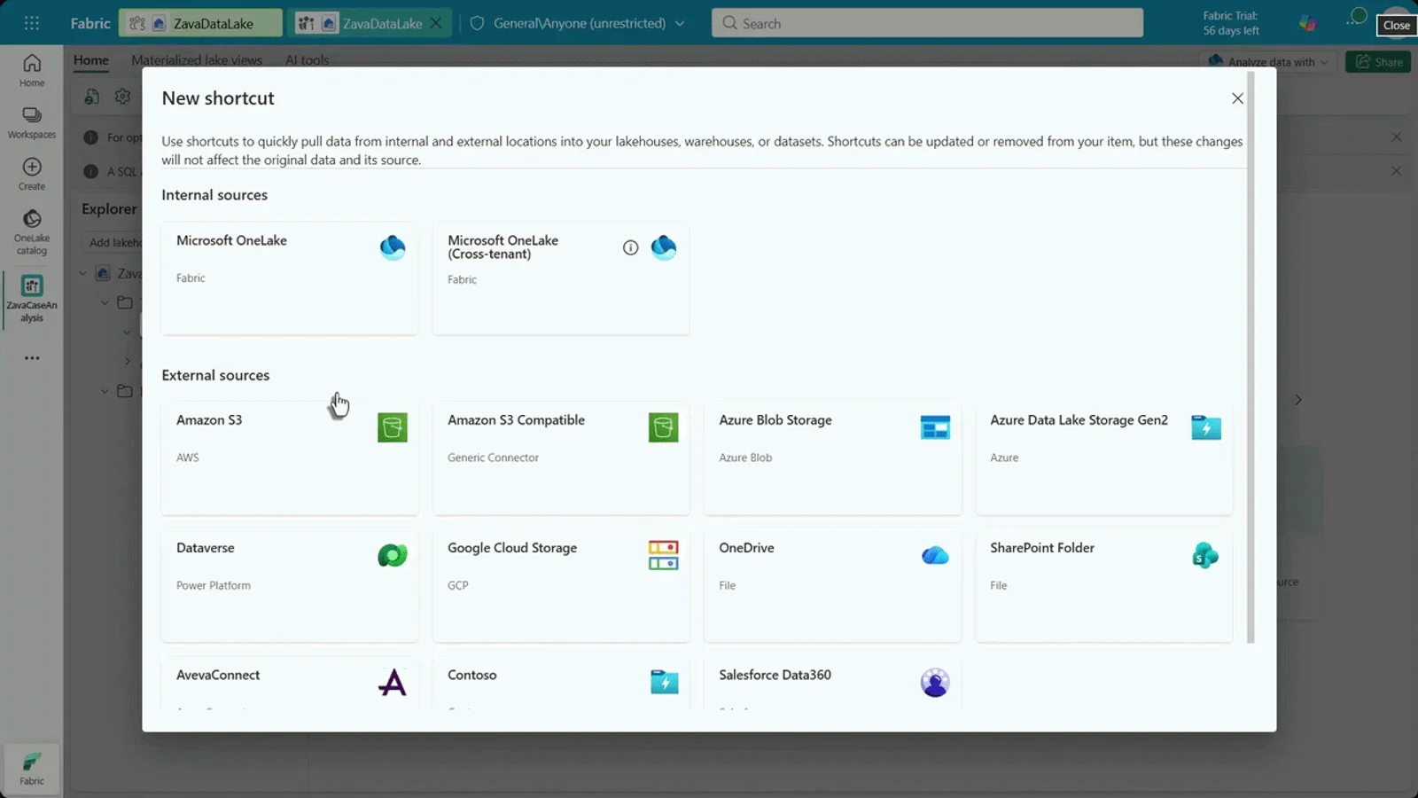Click the Search input field
The height and width of the screenshot is (798, 1418).
point(927,23)
